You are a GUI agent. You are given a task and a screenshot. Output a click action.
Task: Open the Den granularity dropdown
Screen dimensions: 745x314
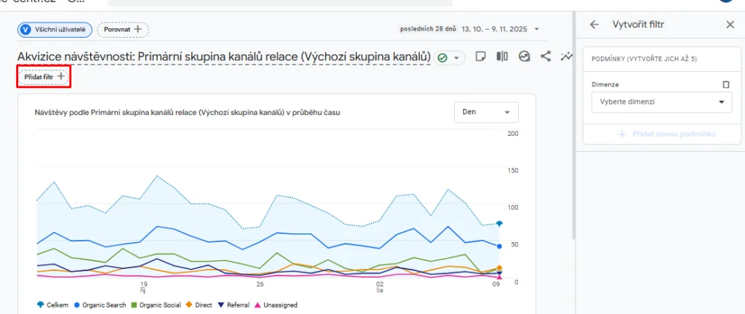[486, 113]
